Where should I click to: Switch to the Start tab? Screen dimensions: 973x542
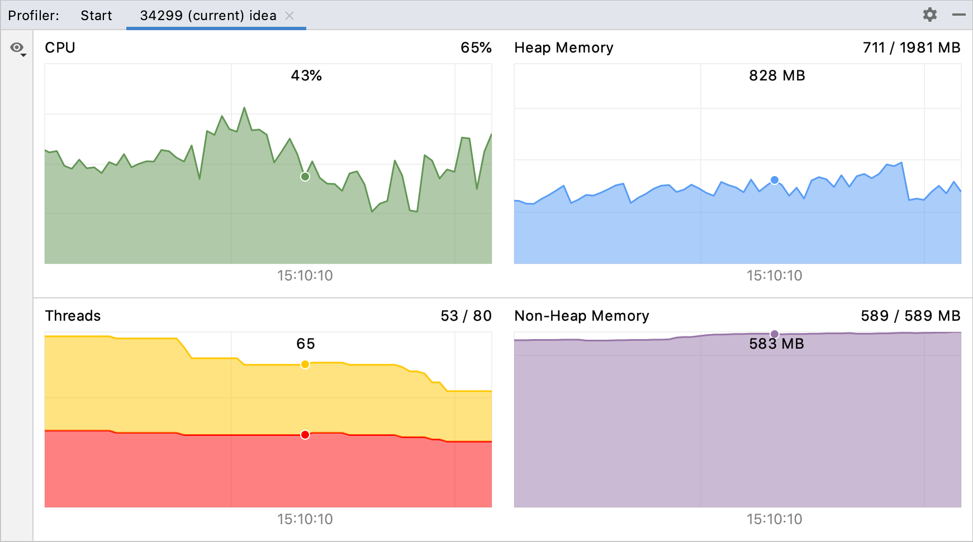96,16
